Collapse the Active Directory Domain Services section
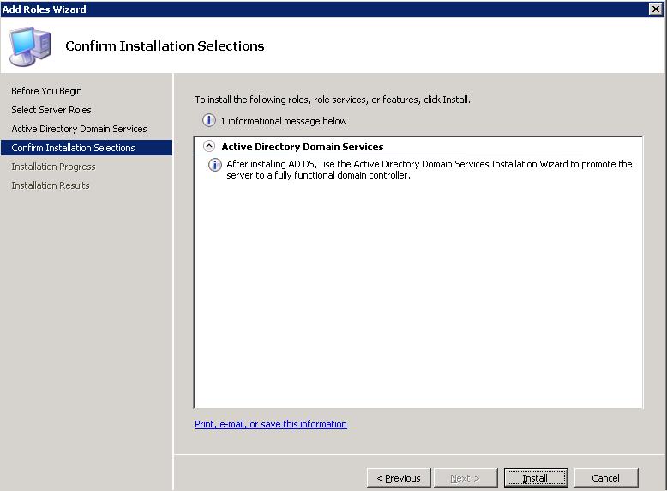 (209, 147)
